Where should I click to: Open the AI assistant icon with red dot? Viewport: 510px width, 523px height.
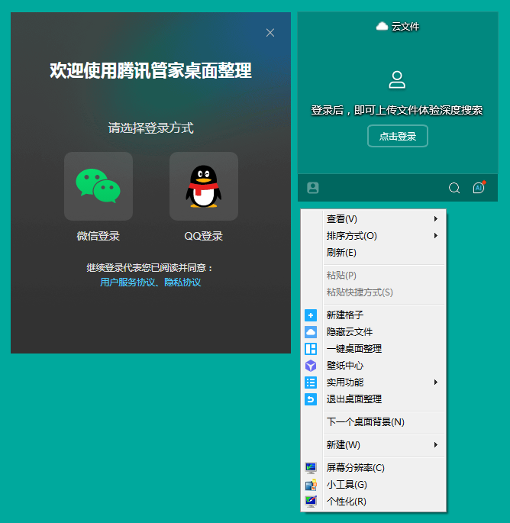tap(479, 188)
